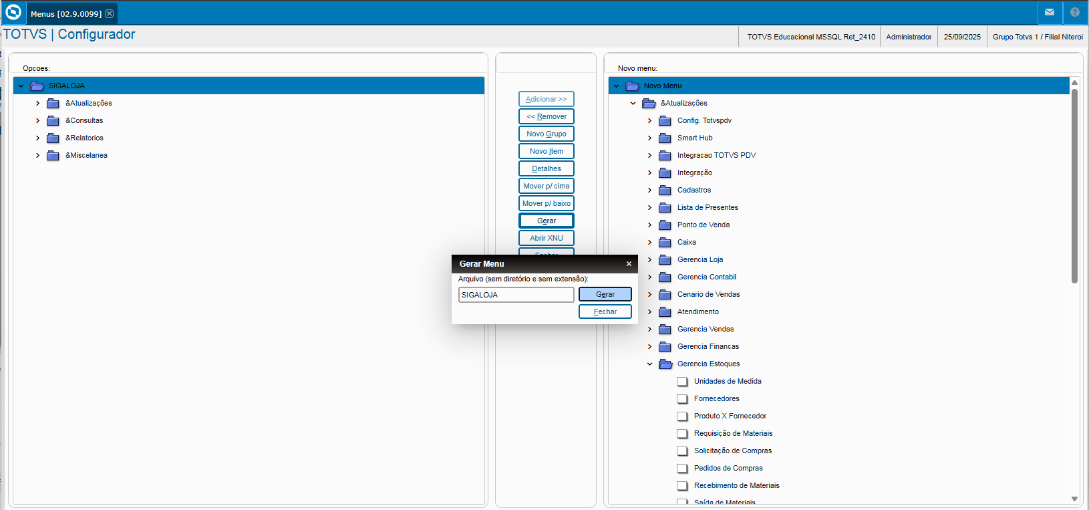
Task: Click the Adicionar >> button
Action: [x=547, y=99]
